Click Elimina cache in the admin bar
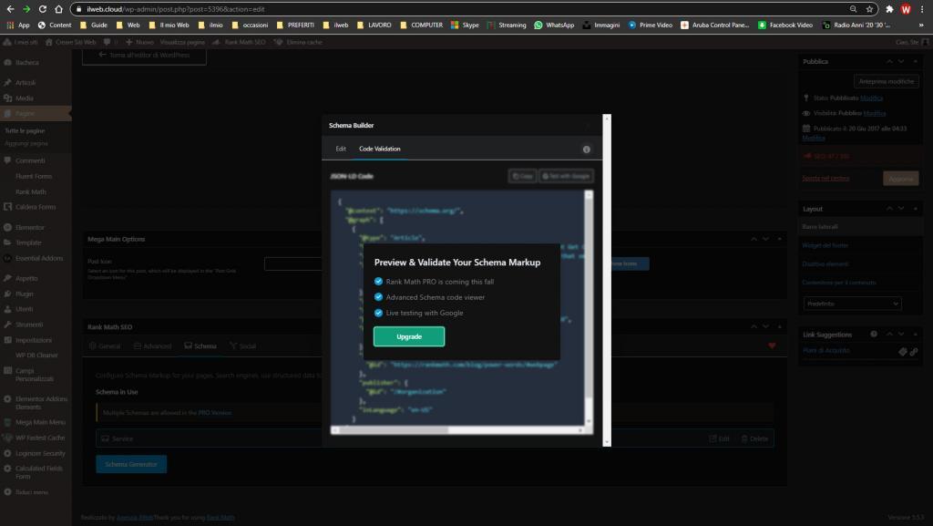Image resolution: width=933 pixels, height=526 pixels. tap(298, 42)
